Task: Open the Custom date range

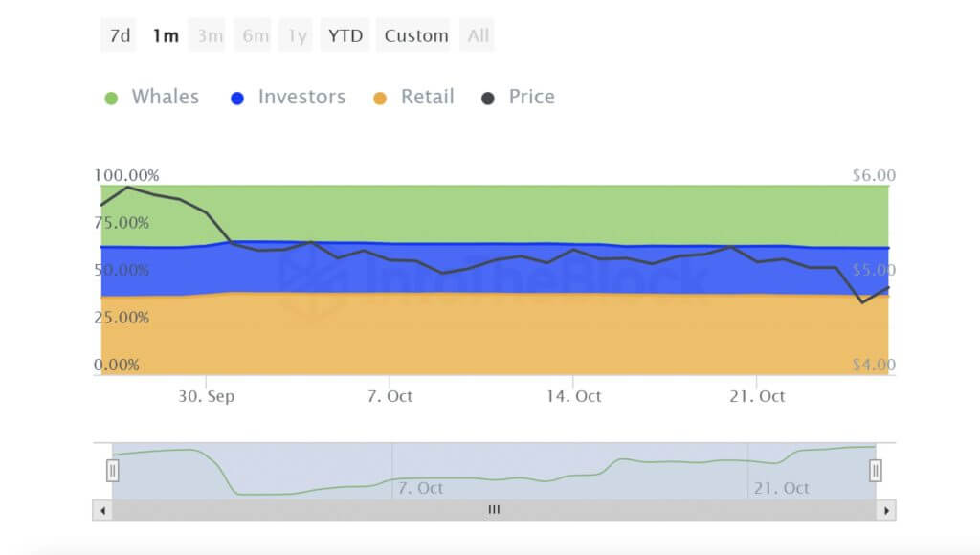Action: (x=416, y=35)
